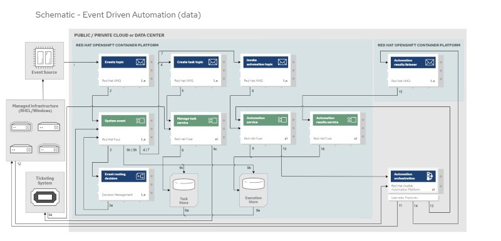Click the Execution Store database cylinder icon

(254, 184)
